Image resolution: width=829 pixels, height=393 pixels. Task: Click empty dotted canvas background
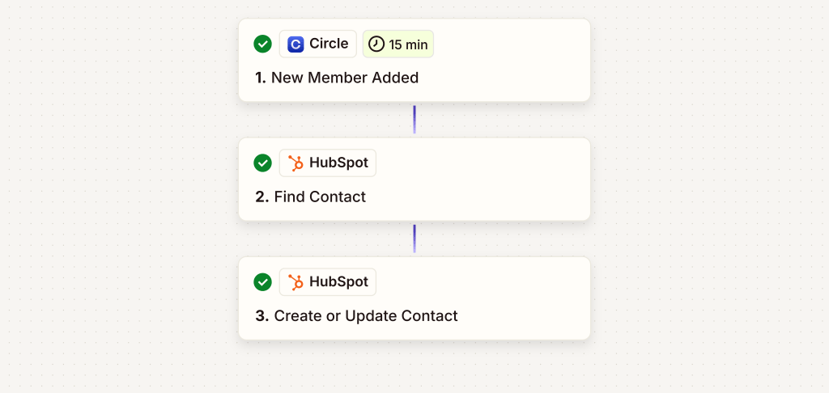click(x=121, y=202)
